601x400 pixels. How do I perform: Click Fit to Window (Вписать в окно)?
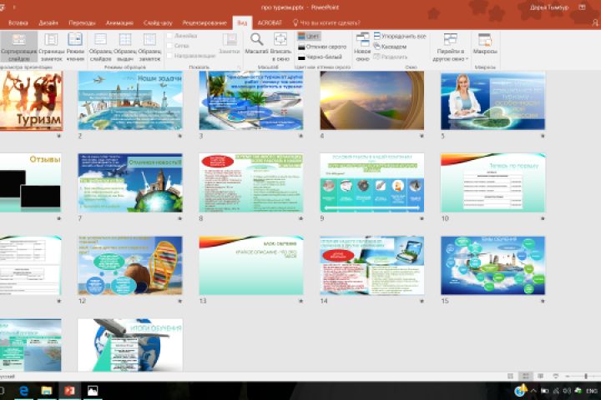pyautogui.click(x=280, y=47)
